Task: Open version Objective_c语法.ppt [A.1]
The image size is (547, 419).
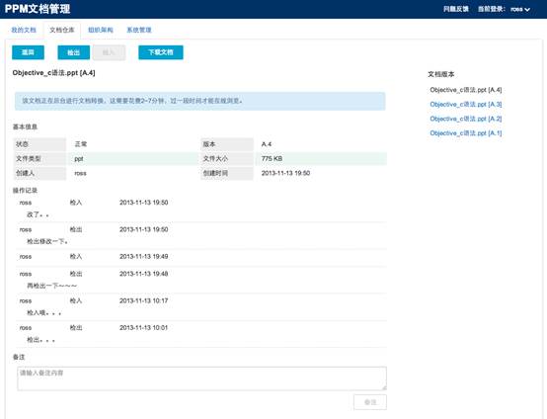Action: (466, 133)
